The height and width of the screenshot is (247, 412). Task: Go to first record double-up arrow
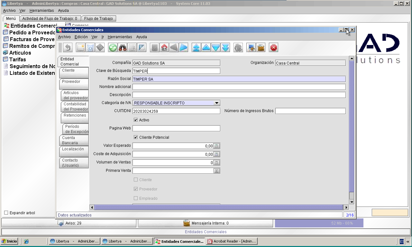click(x=197, y=48)
